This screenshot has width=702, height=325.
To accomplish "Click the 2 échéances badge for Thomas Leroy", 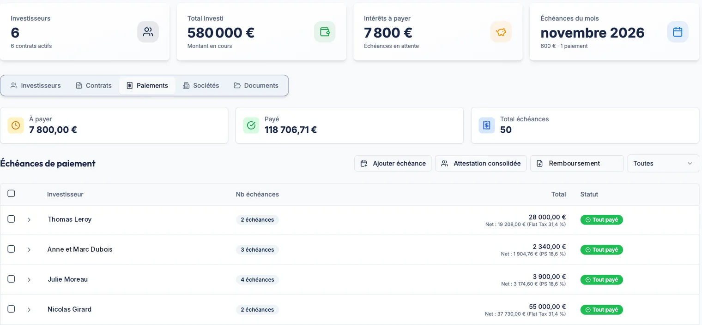I will [257, 220].
